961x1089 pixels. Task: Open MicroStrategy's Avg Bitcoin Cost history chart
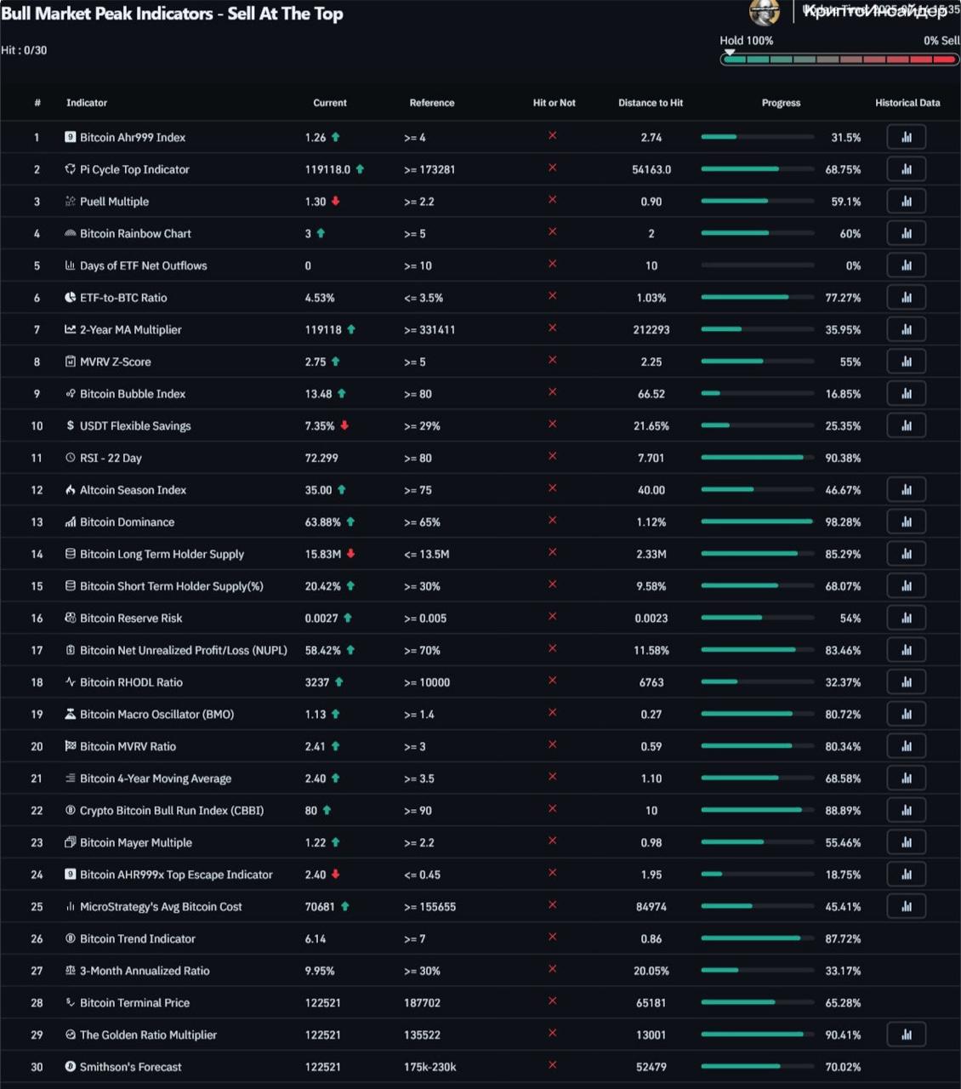pyautogui.click(x=906, y=906)
